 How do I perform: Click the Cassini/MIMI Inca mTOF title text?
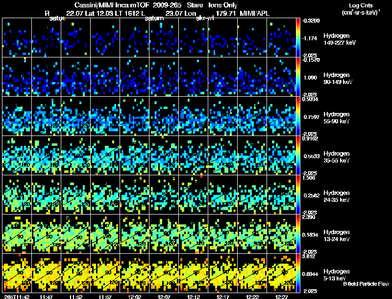[112, 5]
